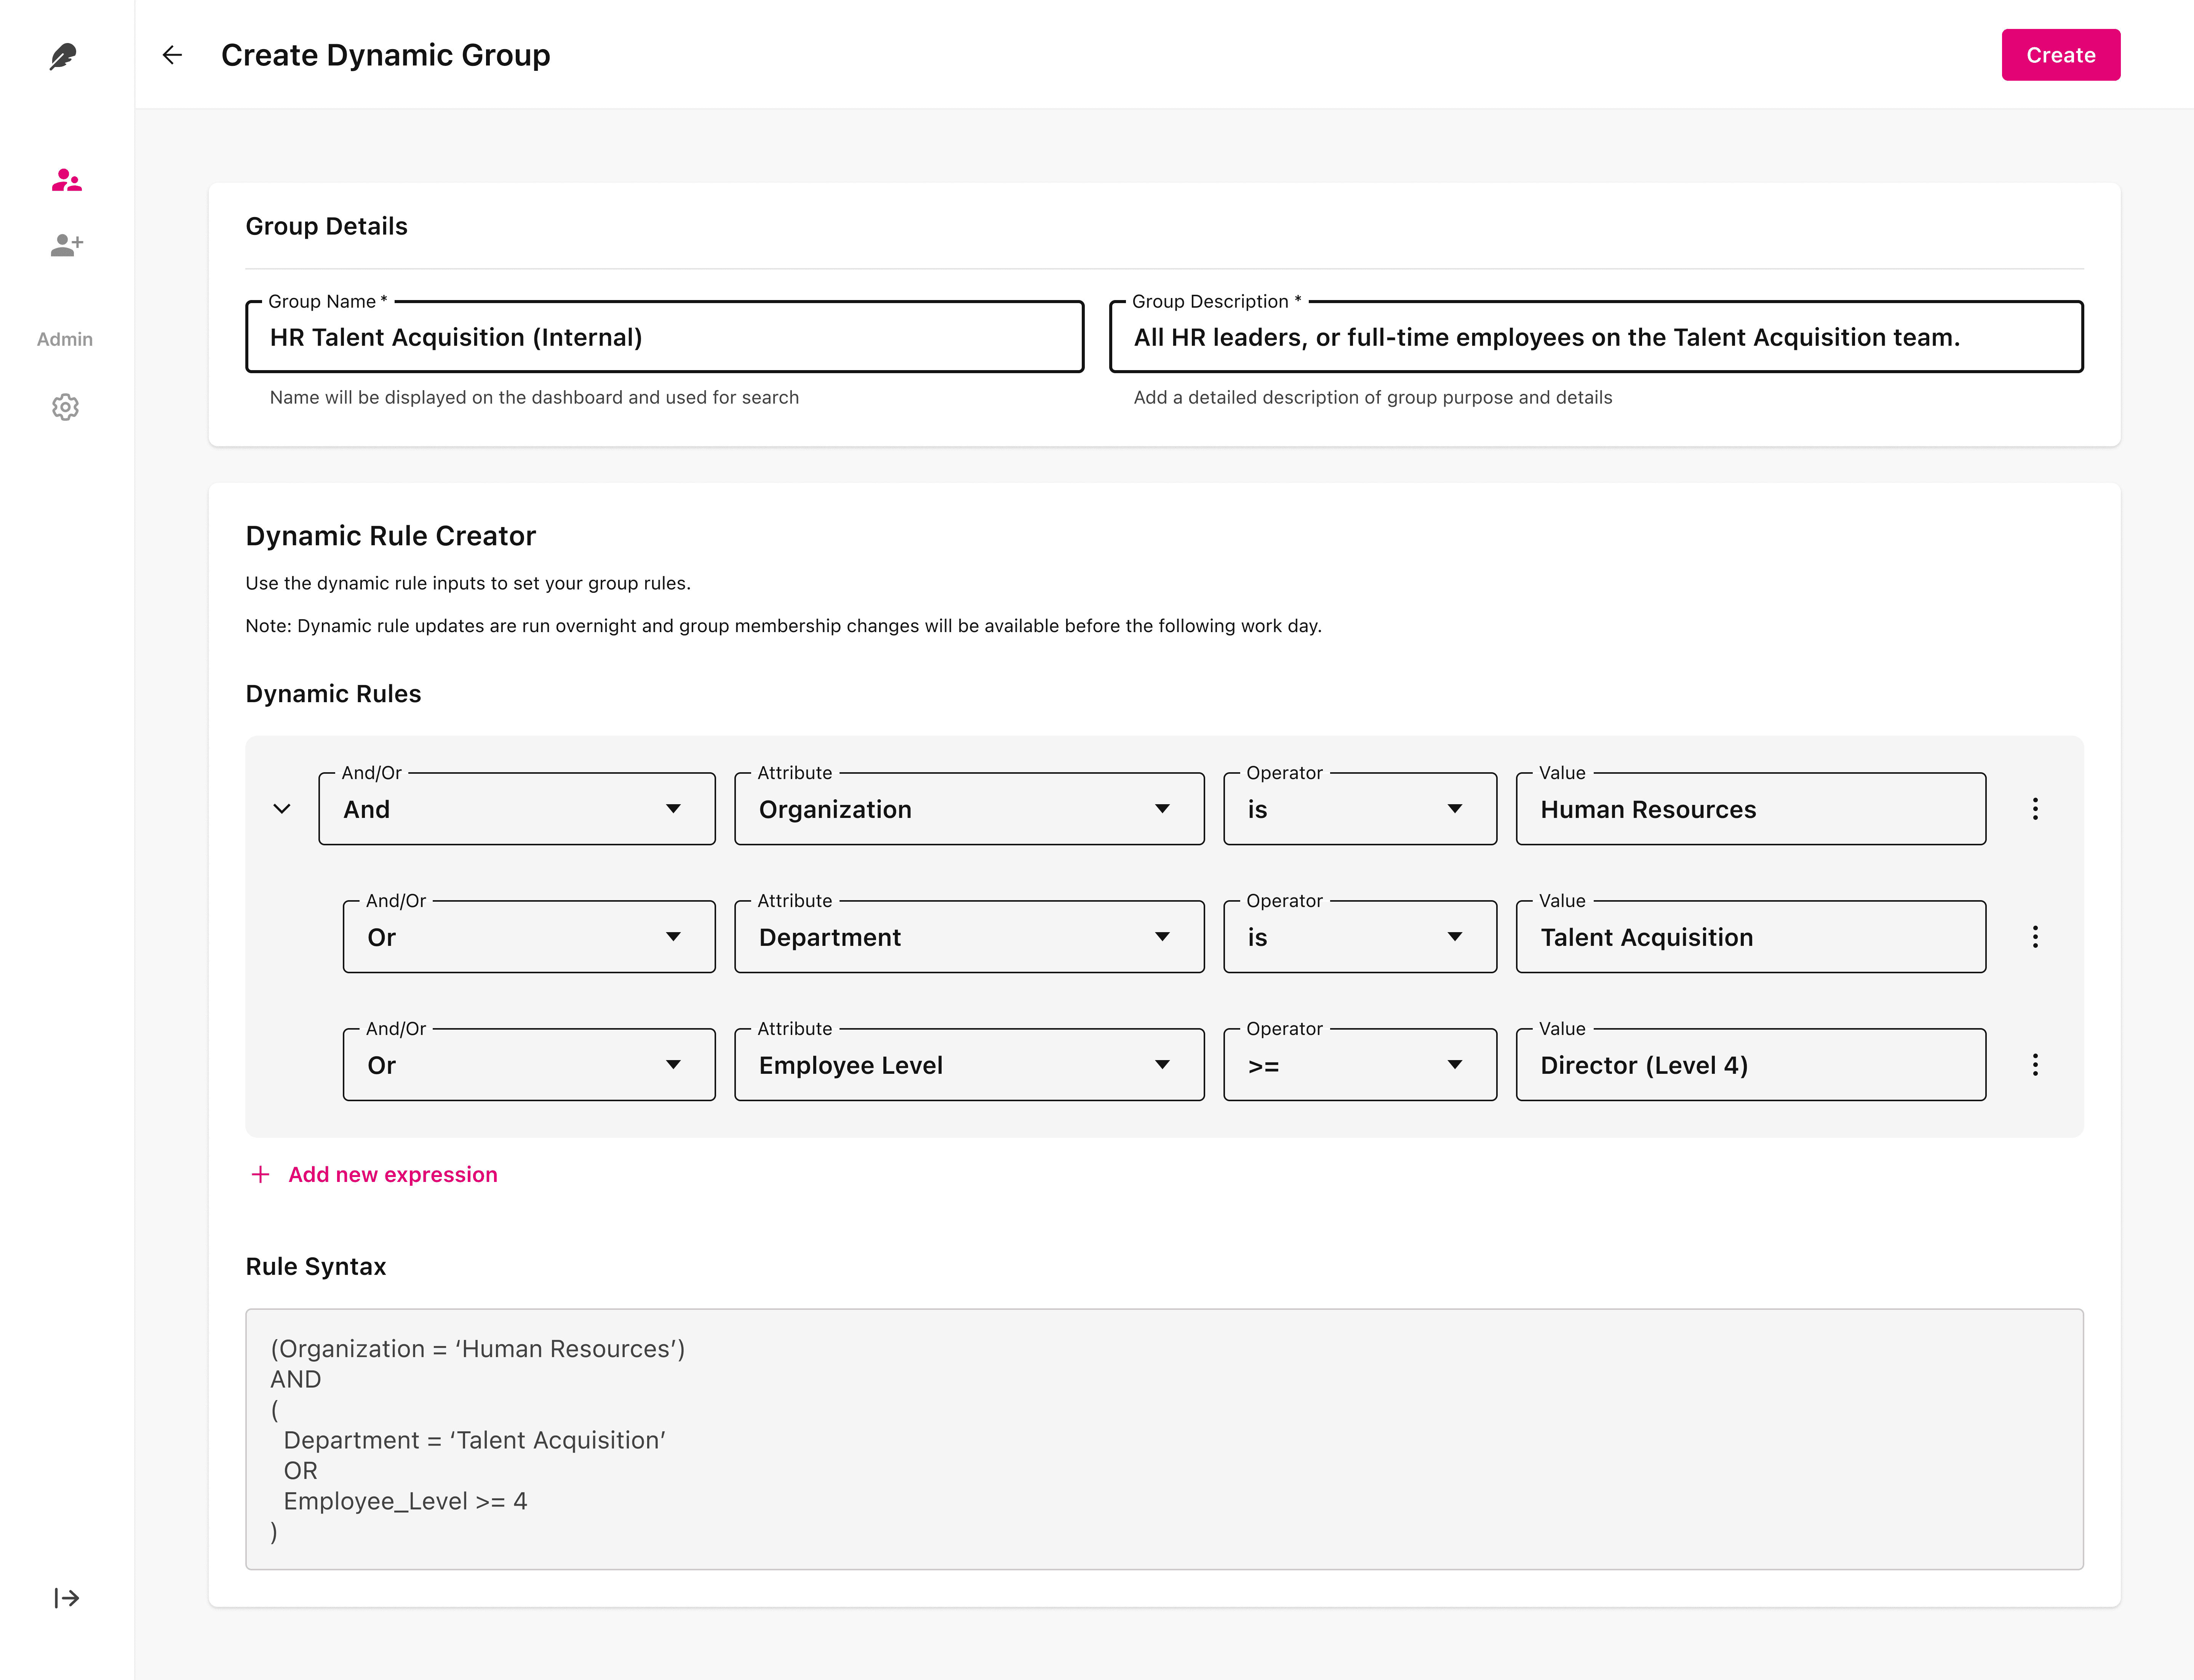The image size is (2194, 1680).
Task: Click the expand sidebar arrow icon
Action: tap(66, 1598)
